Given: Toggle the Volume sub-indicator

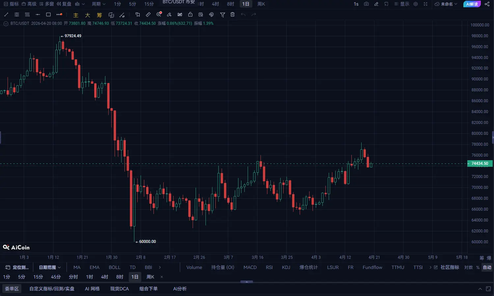Looking at the screenshot, I should pos(194,267).
